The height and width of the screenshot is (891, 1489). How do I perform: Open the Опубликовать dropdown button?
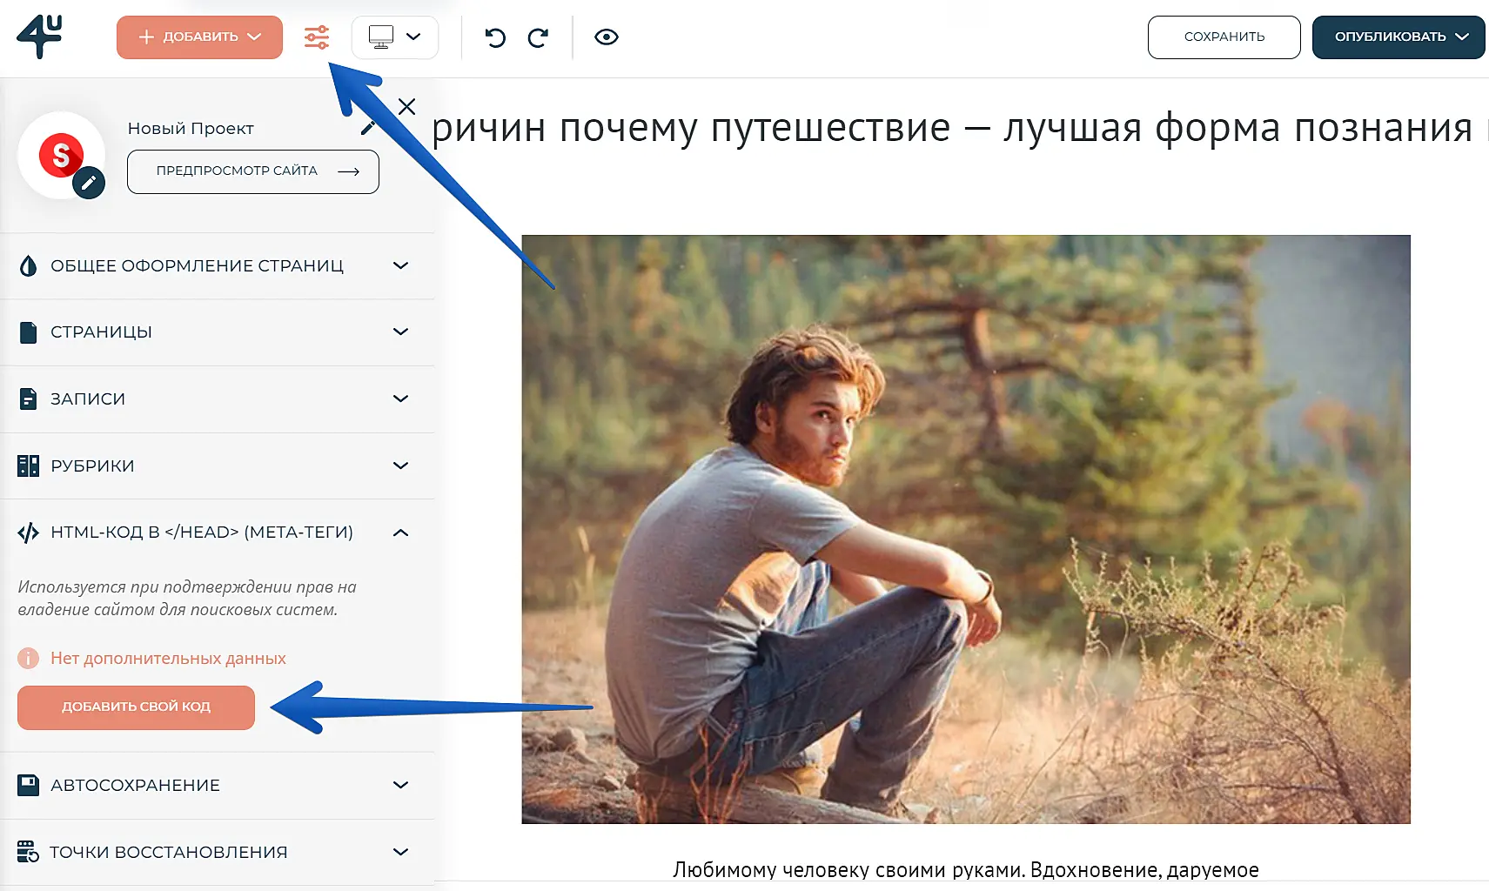pyautogui.click(x=1398, y=37)
